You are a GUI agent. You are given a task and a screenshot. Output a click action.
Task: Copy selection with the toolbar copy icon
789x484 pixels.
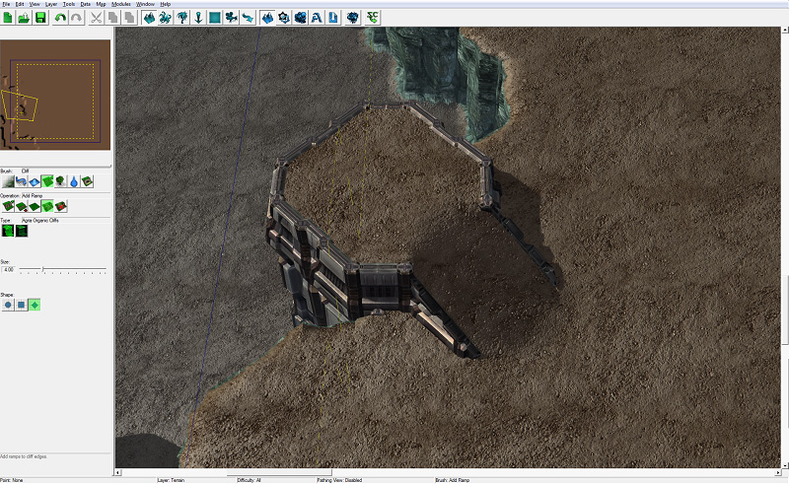(112, 18)
